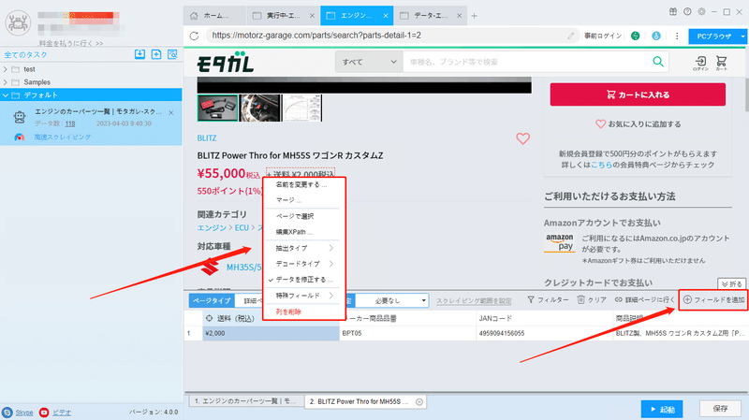Click the BLITZ brand link
Image resolution: width=749 pixels, height=420 pixels.
pos(207,138)
